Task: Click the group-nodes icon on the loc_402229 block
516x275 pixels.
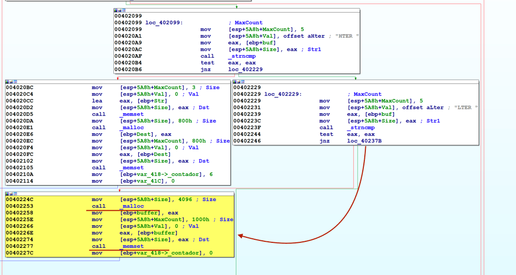Action: tap(243, 81)
